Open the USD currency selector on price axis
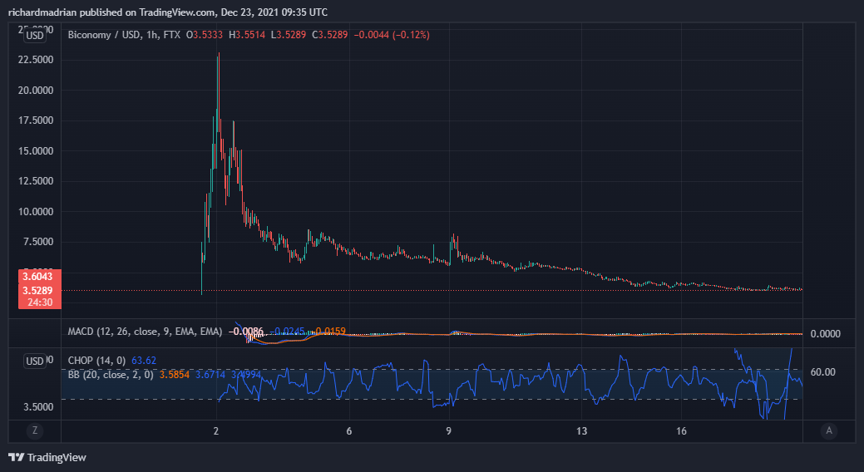The width and height of the screenshot is (864, 472). (35, 35)
